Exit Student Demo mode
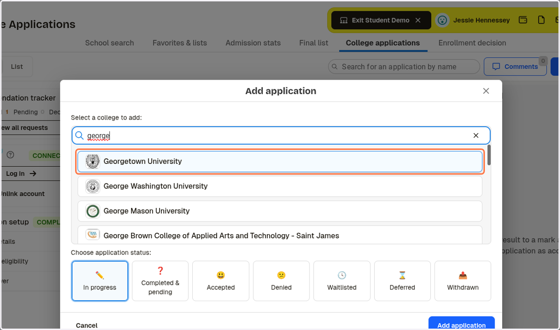The image size is (560, 330). pos(381,20)
